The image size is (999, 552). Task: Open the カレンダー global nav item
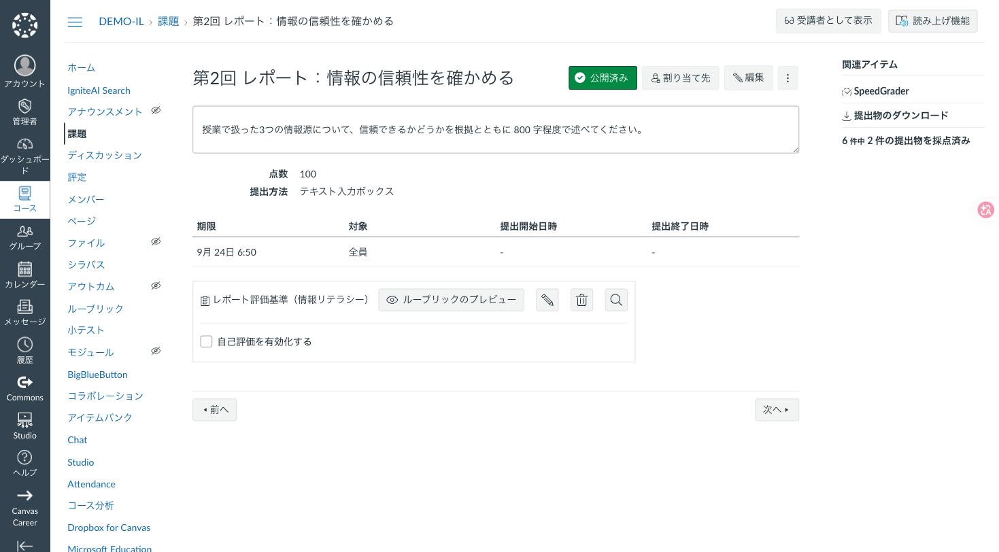tap(24, 275)
